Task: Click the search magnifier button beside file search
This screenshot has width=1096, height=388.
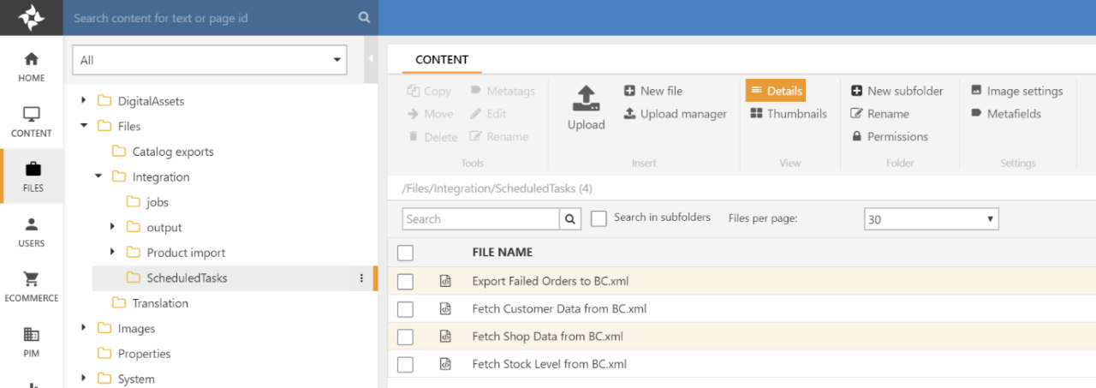Action: click(x=571, y=219)
